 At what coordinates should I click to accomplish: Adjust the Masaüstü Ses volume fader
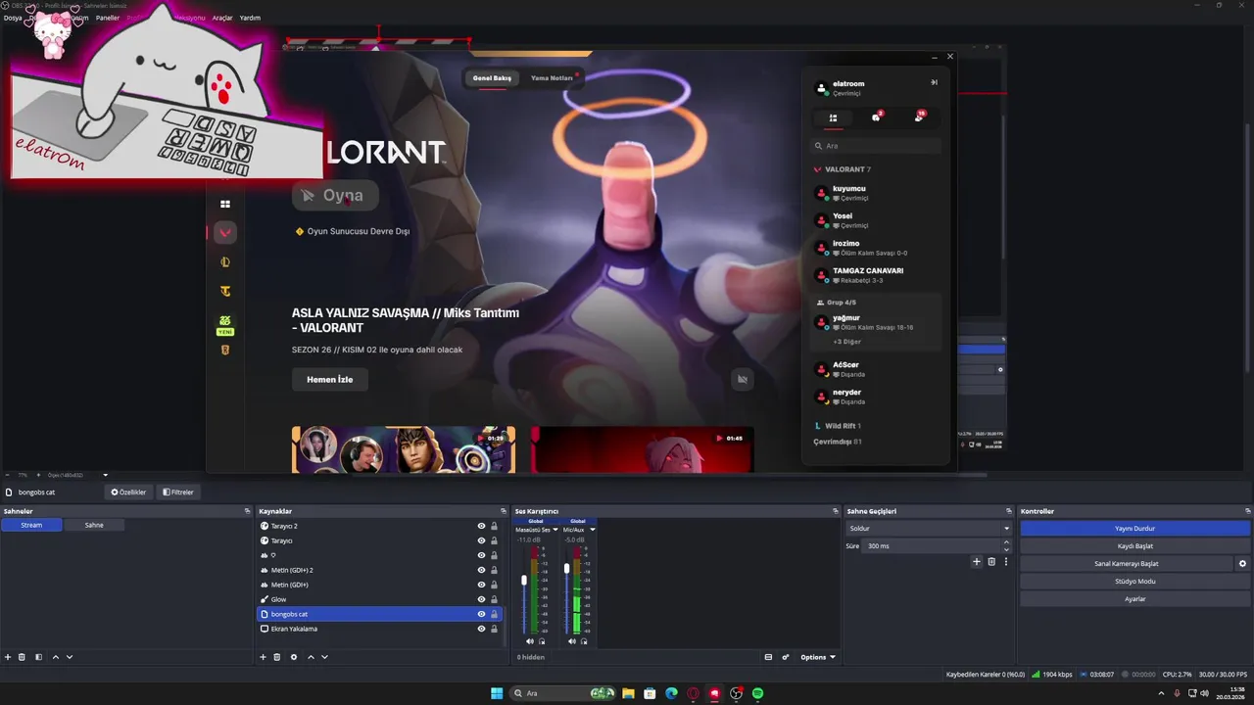(x=524, y=581)
